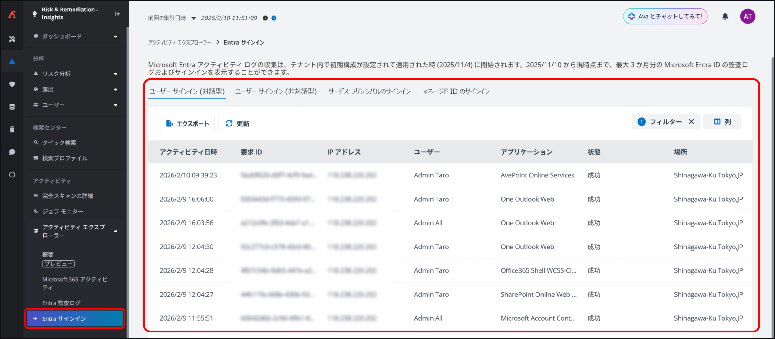This screenshot has height=339, width=775.
Task: Click the info icon beside aggregation date
Action: 265,18
